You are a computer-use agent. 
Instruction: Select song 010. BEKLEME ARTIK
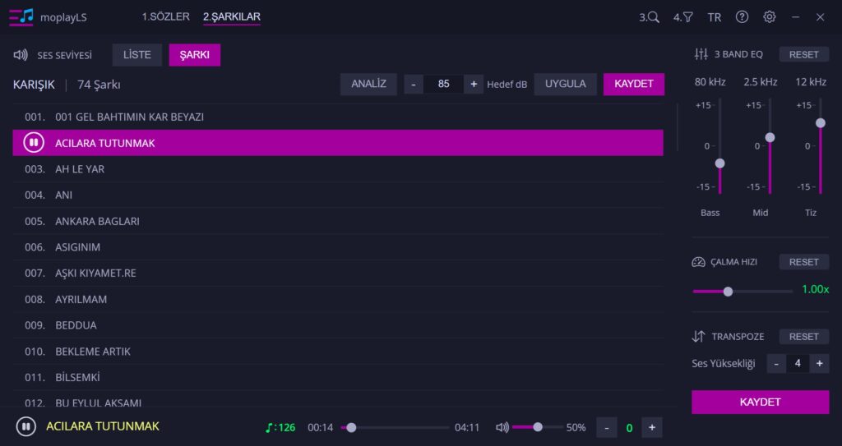[338, 352]
